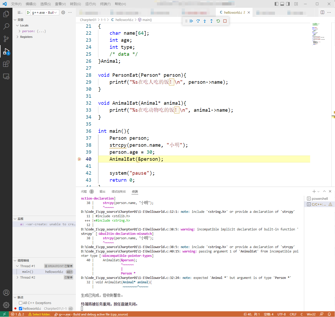This screenshot has height=317, width=335.
Task: Click Step Into in debug toolbar
Action: tap(205, 21)
